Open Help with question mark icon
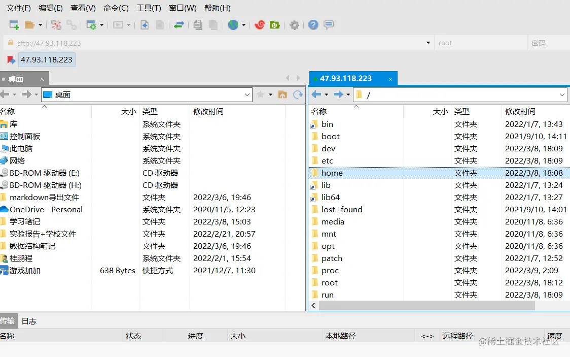This screenshot has height=357, width=570. click(313, 25)
